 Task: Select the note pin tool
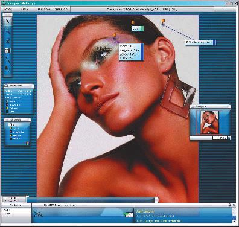7,40
